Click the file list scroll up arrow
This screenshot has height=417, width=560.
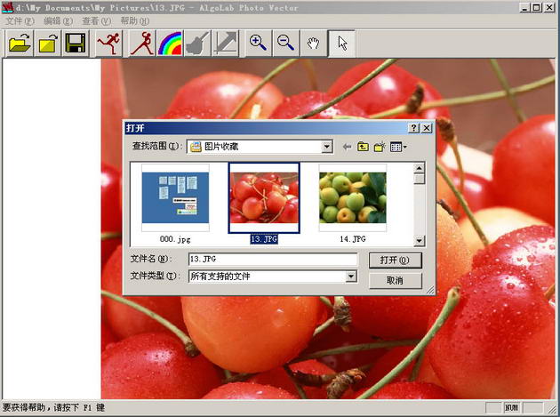(x=420, y=168)
